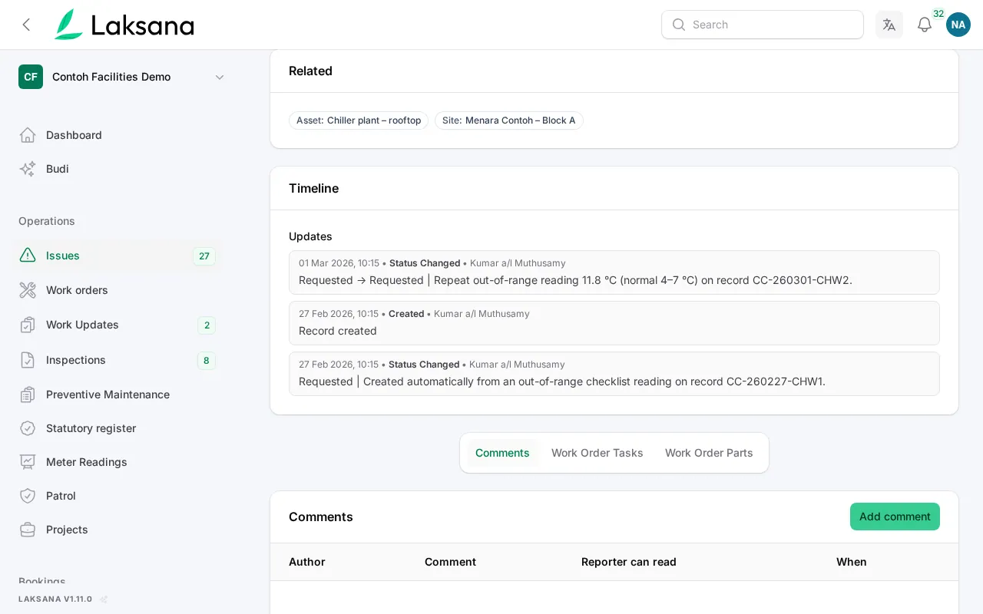Open the Menara Contoh – Block A site chip
Screen dimensions: 983x614
(509, 120)
